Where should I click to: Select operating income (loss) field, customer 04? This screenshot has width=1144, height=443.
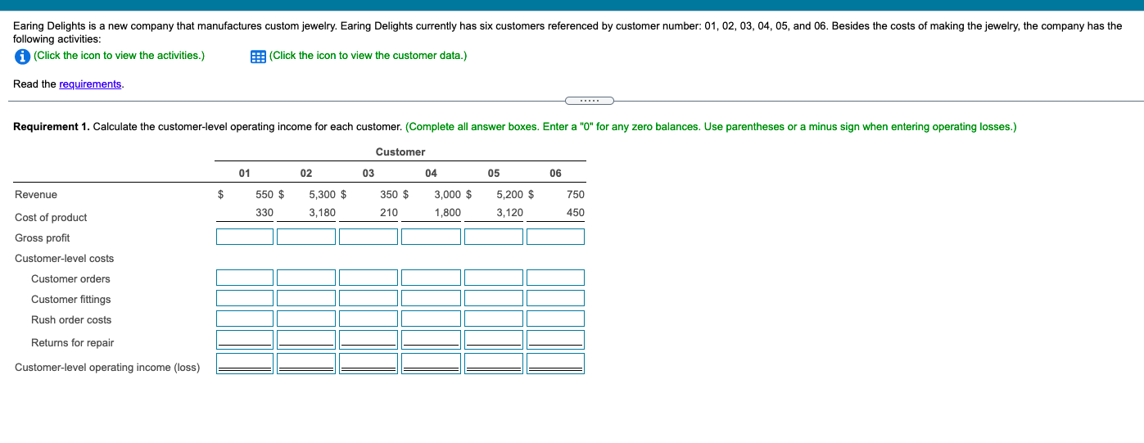tap(431, 364)
